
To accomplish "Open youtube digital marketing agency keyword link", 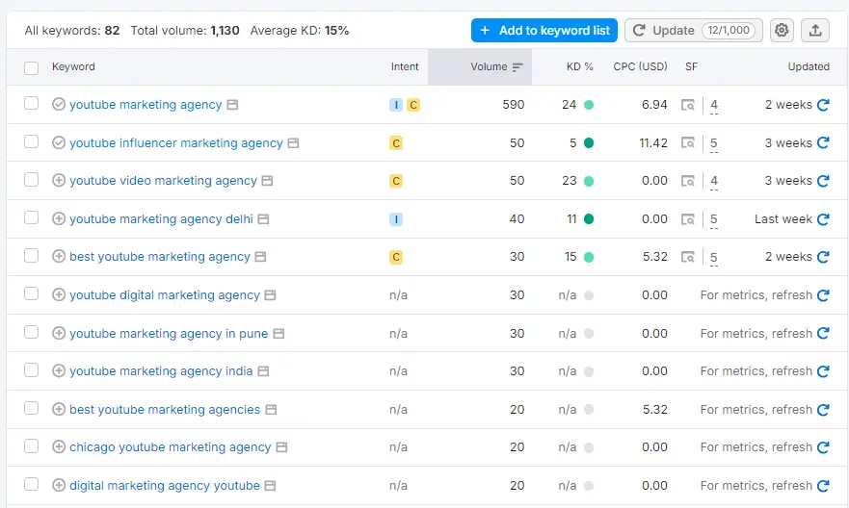I will 165,295.
